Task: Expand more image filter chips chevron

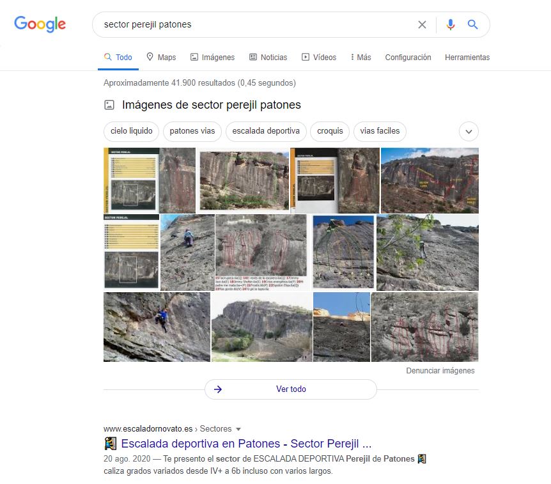Action: coord(469,132)
